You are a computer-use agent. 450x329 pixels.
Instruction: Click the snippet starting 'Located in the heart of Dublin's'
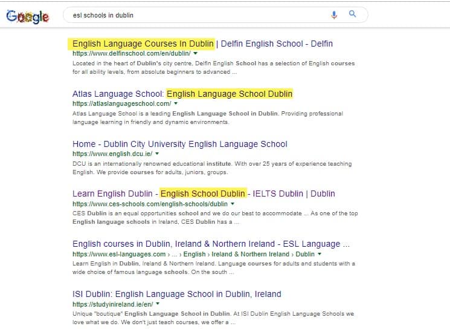coord(213,68)
